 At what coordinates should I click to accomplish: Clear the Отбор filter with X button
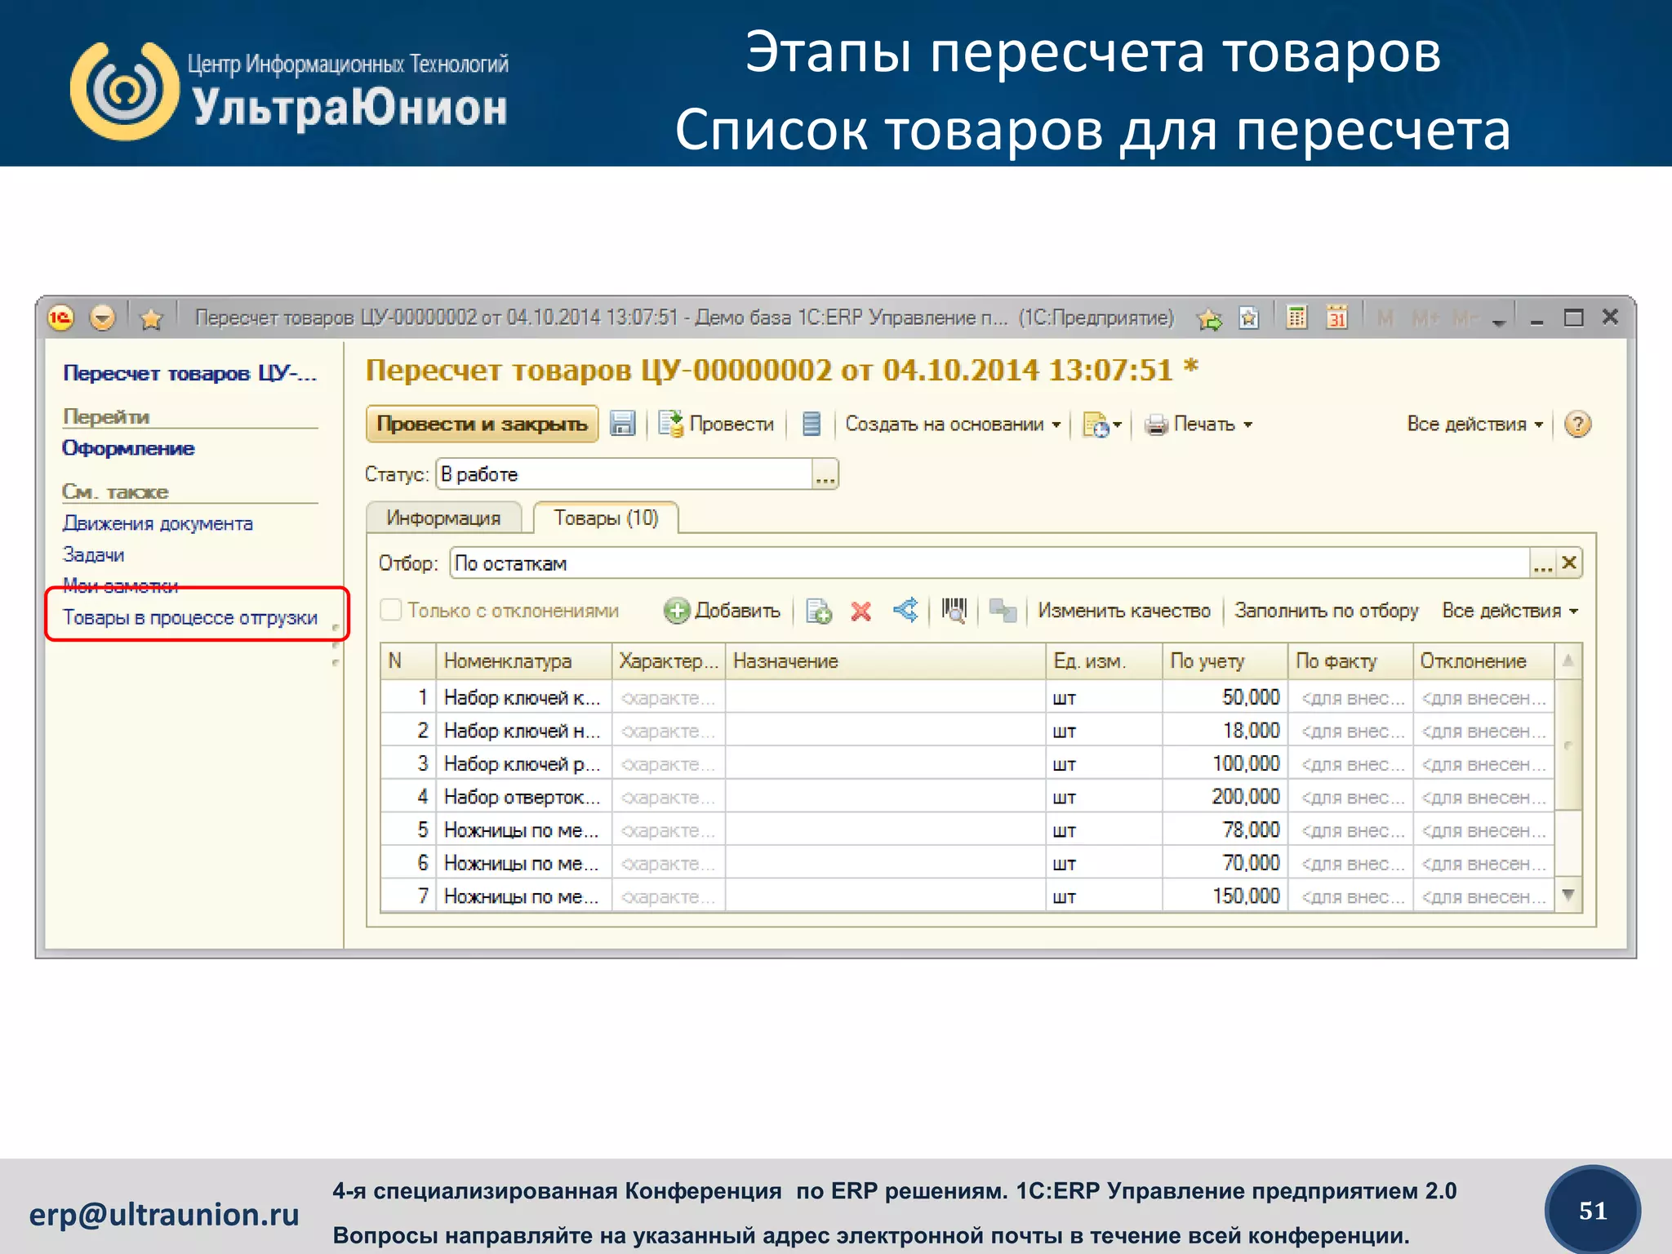(1569, 563)
